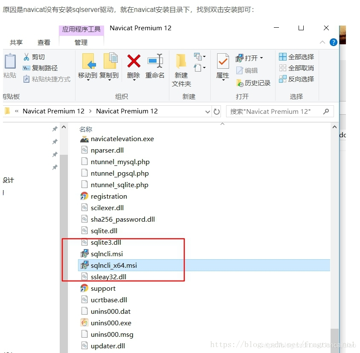Click the navigation pane scroll up arrow

tap(64, 127)
